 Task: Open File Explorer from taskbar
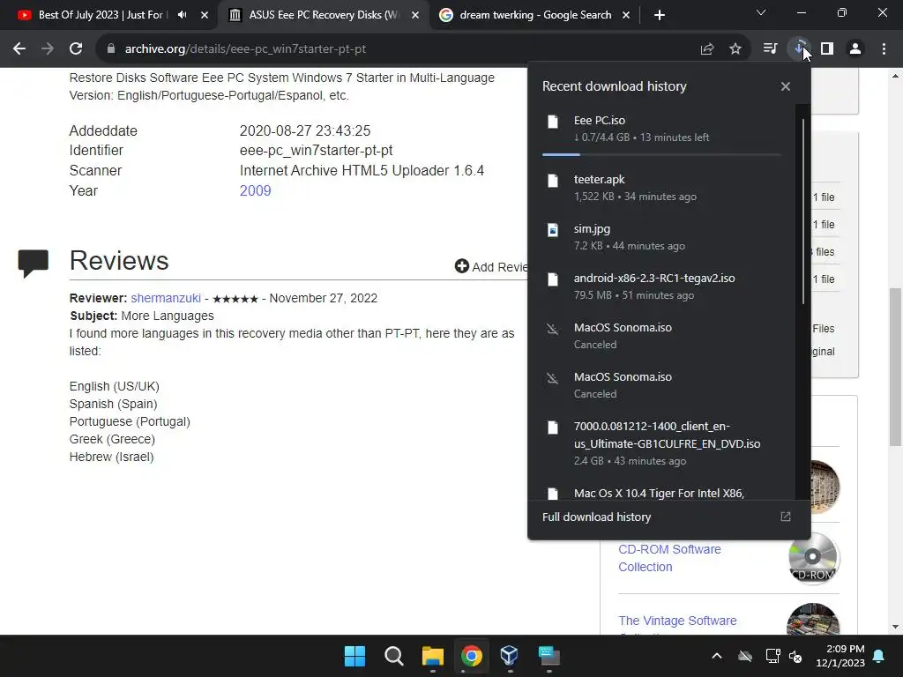click(x=432, y=656)
